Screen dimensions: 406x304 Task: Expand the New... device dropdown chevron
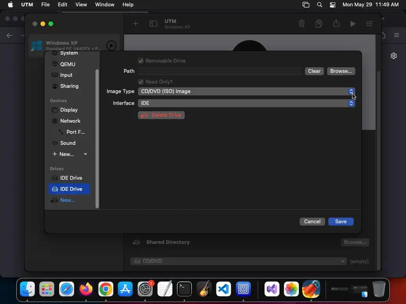click(86, 154)
